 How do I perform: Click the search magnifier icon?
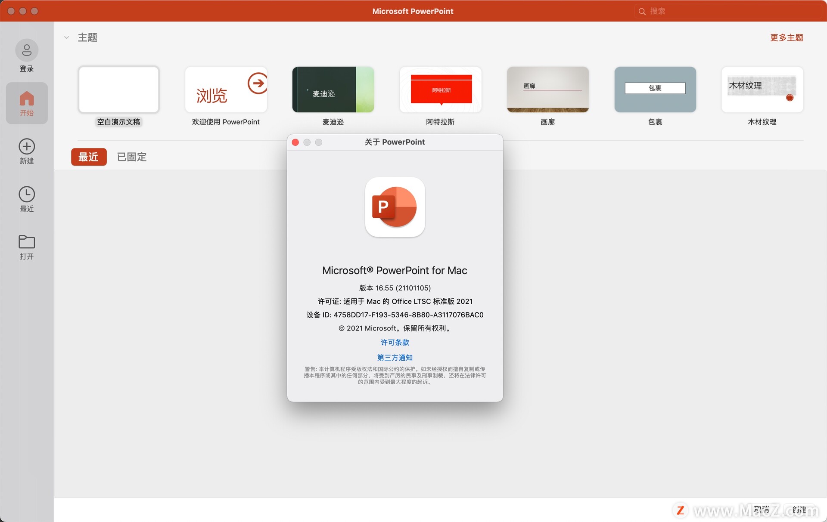pos(642,11)
